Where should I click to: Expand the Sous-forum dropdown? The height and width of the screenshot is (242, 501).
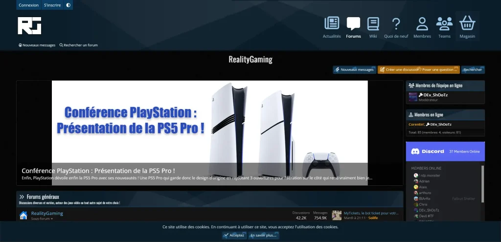(x=42, y=219)
